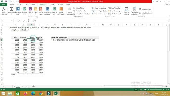Select the Total cell
This screenshot has height=96, width=170.
click(x=15, y=75)
